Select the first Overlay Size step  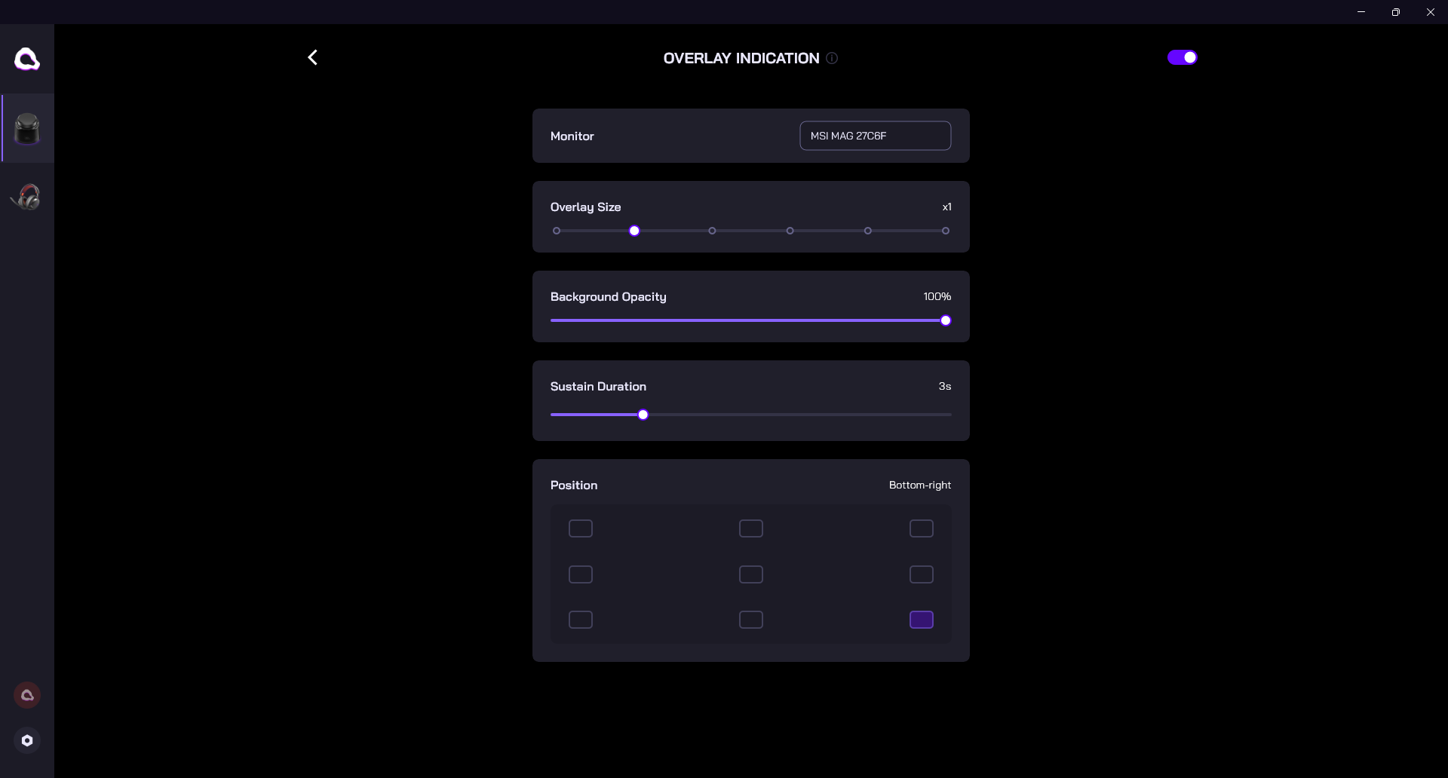[557, 231]
